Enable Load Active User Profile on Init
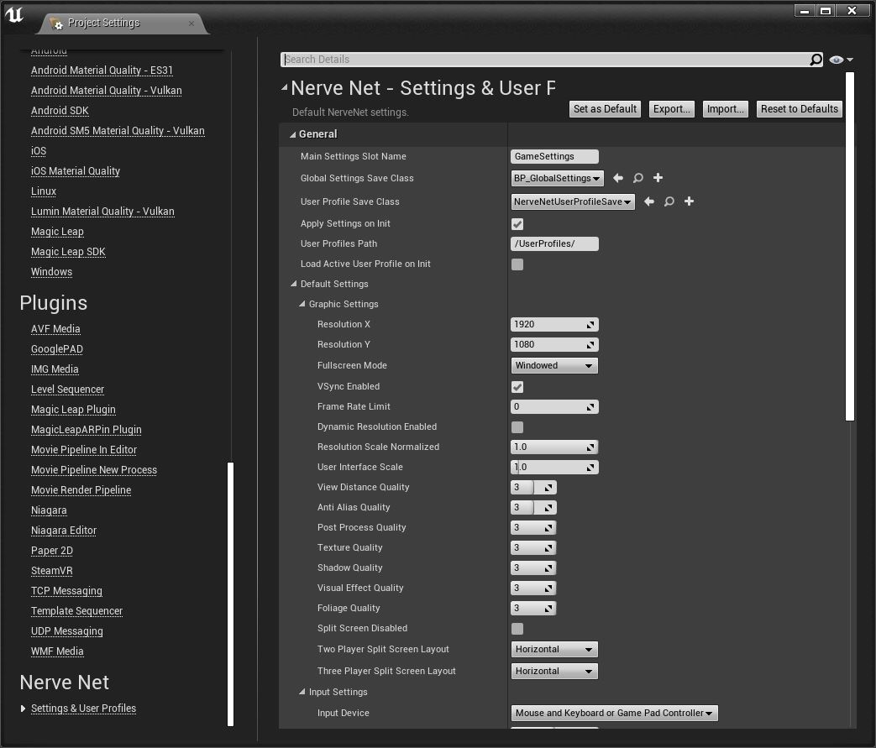The height and width of the screenshot is (748, 876). 517,264
